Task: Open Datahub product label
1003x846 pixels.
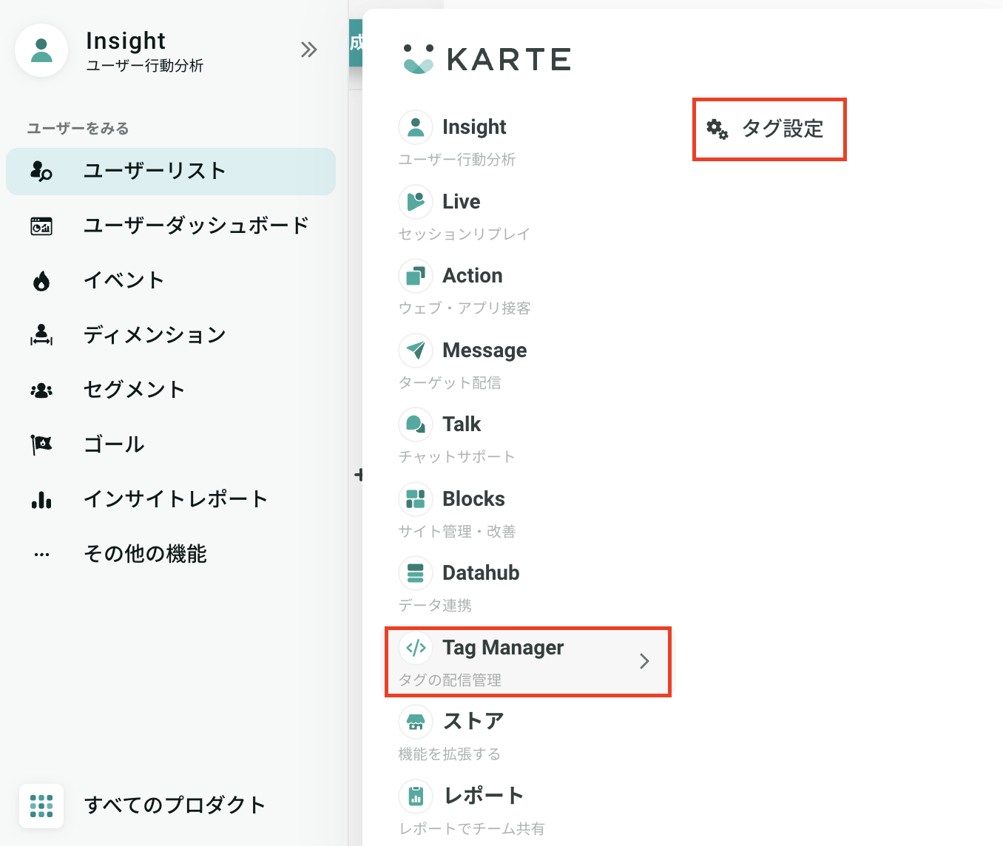Action: pyautogui.click(x=481, y=573)
